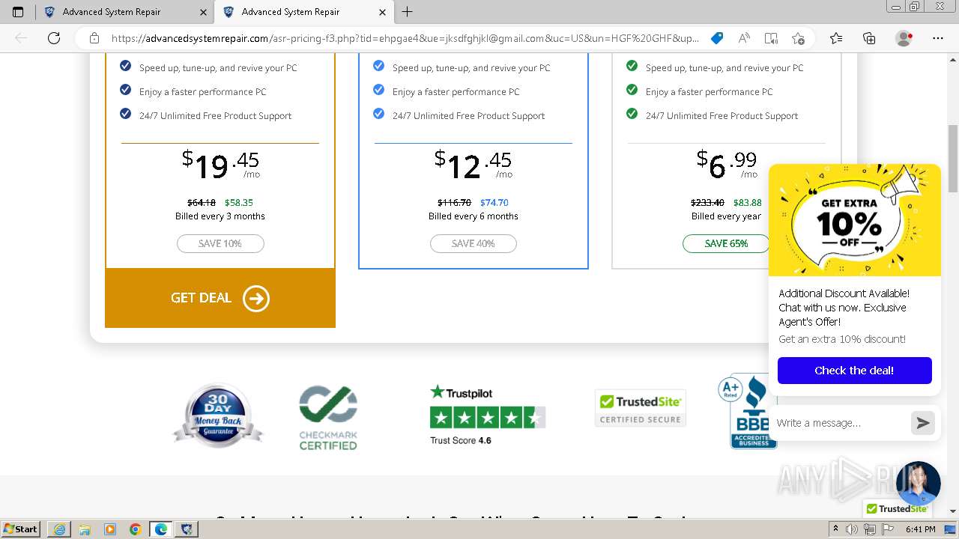This screenshot has height=539, width=959.
Task: Open Read aloud icon in address bar
Action: (x=744, y=38)
